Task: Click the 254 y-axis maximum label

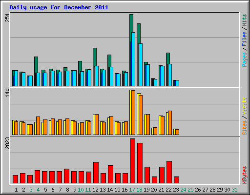Action: pyautogui.click(x=7, y=18)
